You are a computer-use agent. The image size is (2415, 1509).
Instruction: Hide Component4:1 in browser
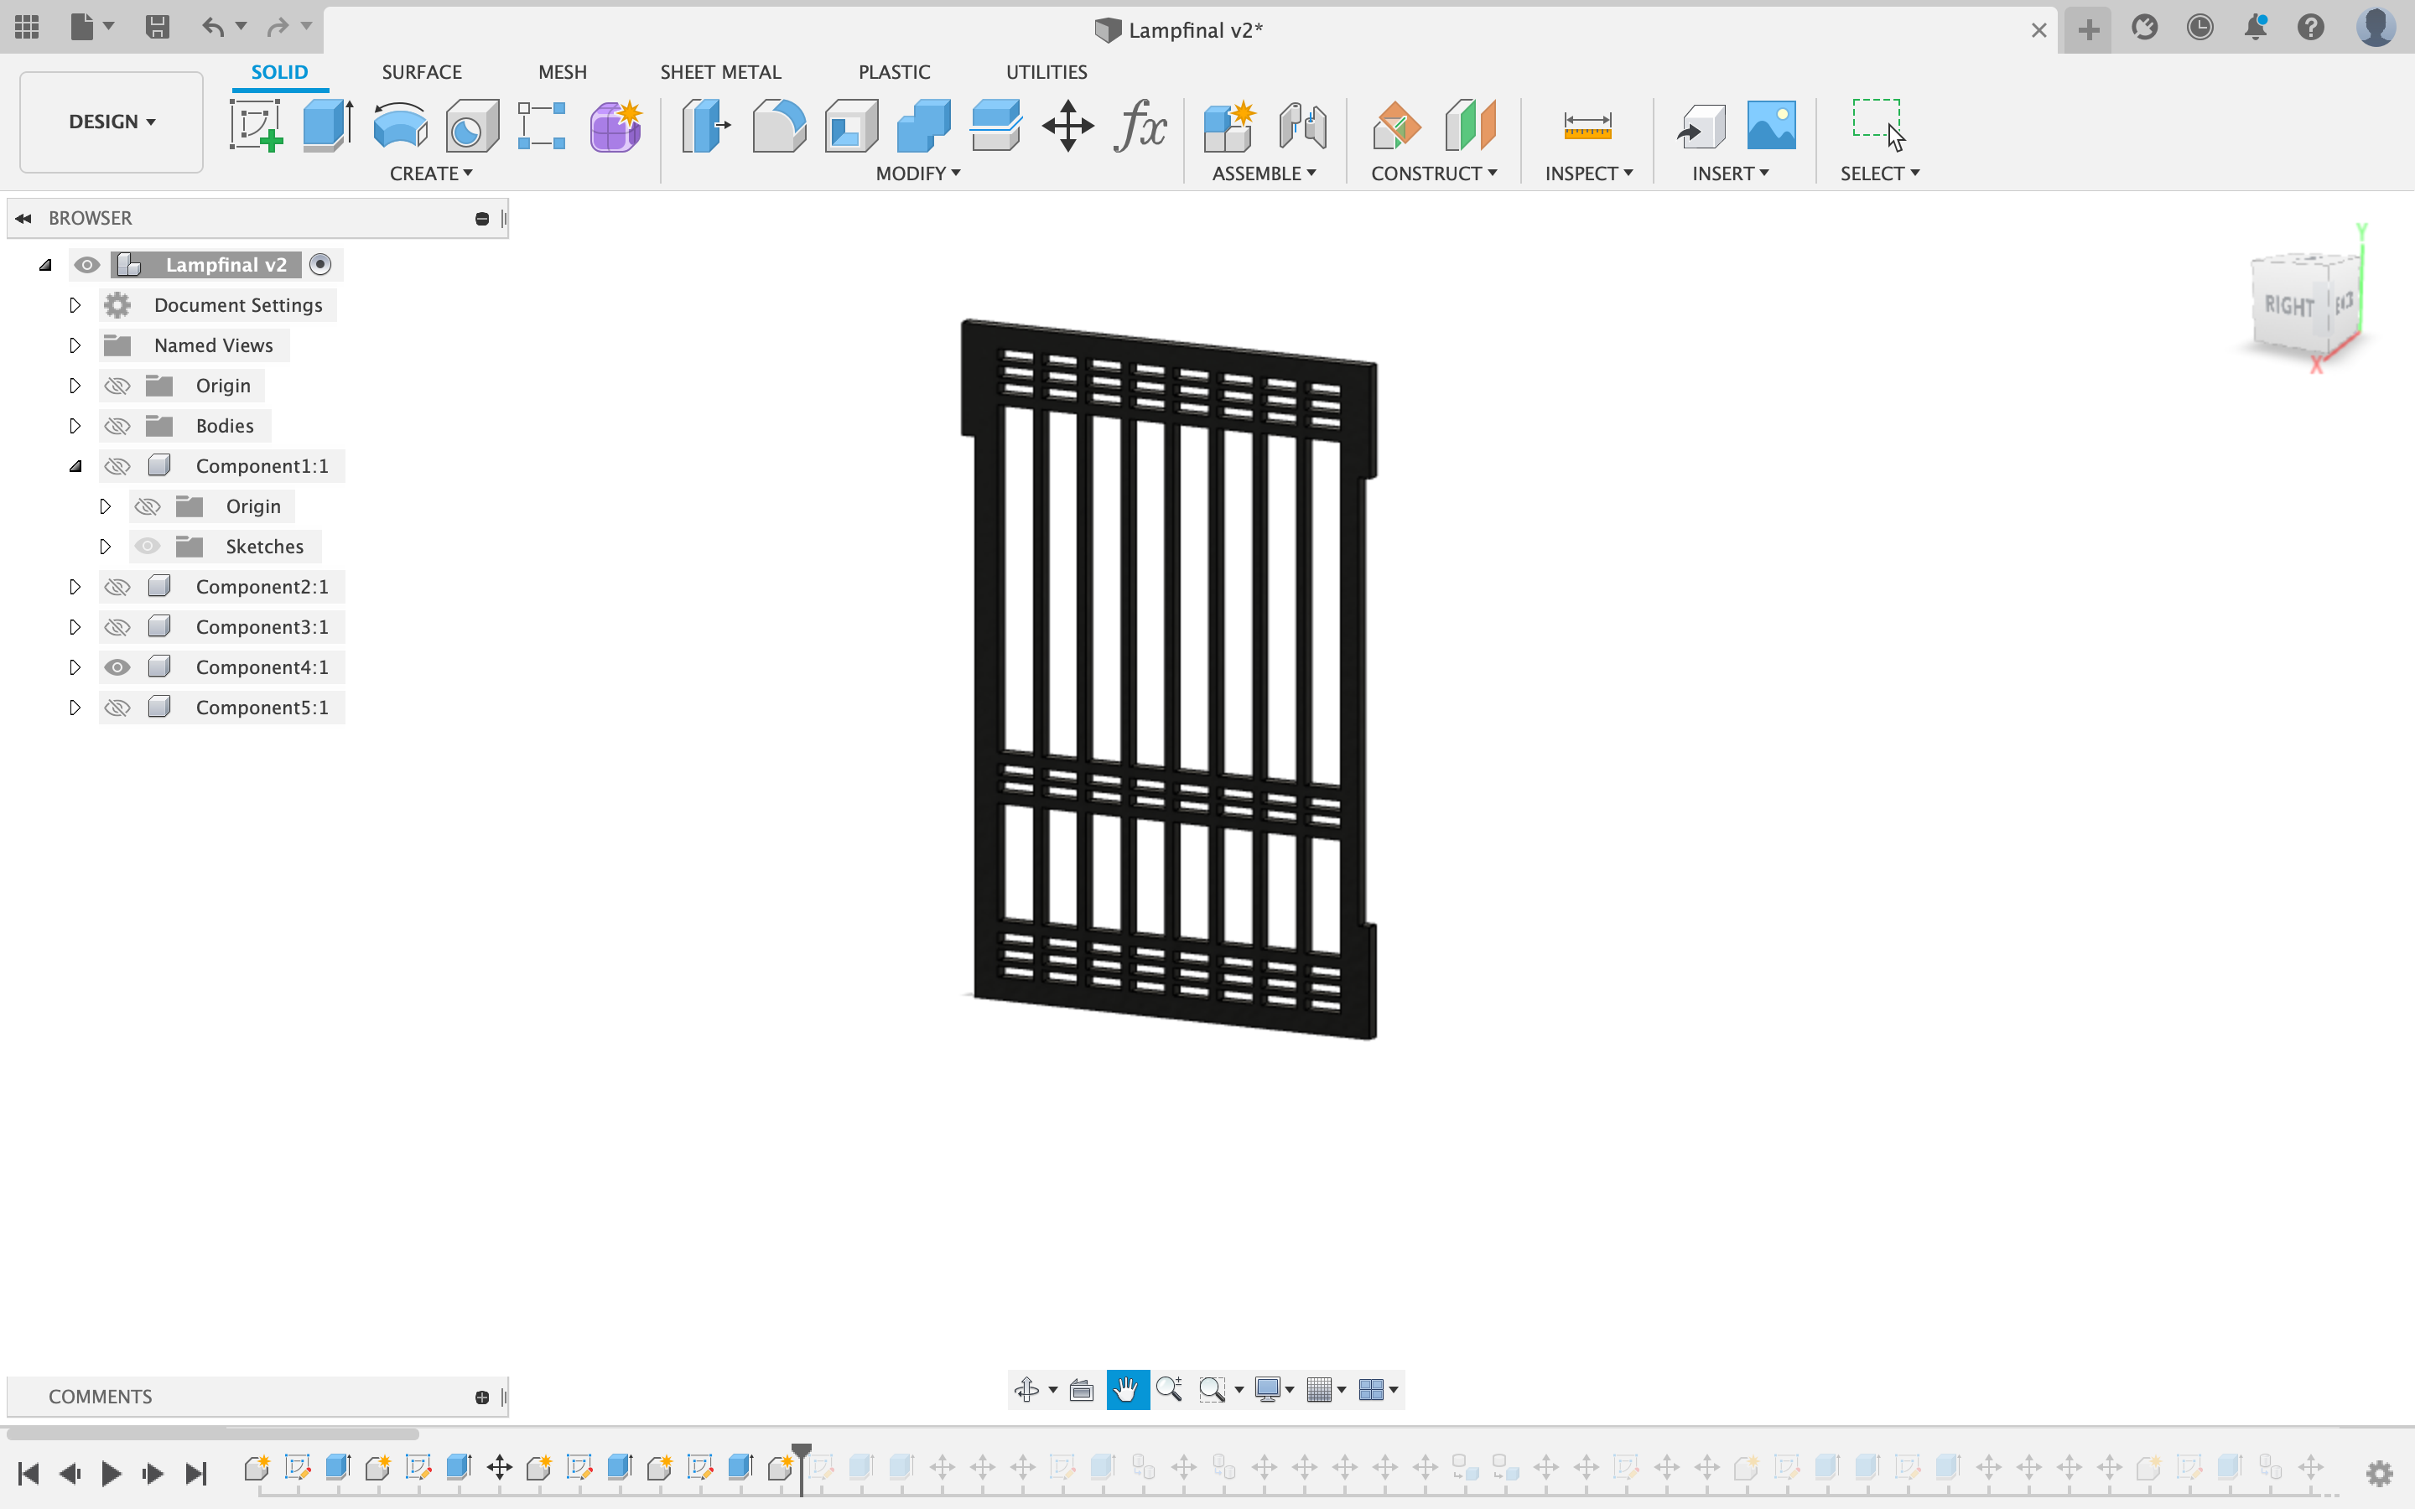point(117,666)
